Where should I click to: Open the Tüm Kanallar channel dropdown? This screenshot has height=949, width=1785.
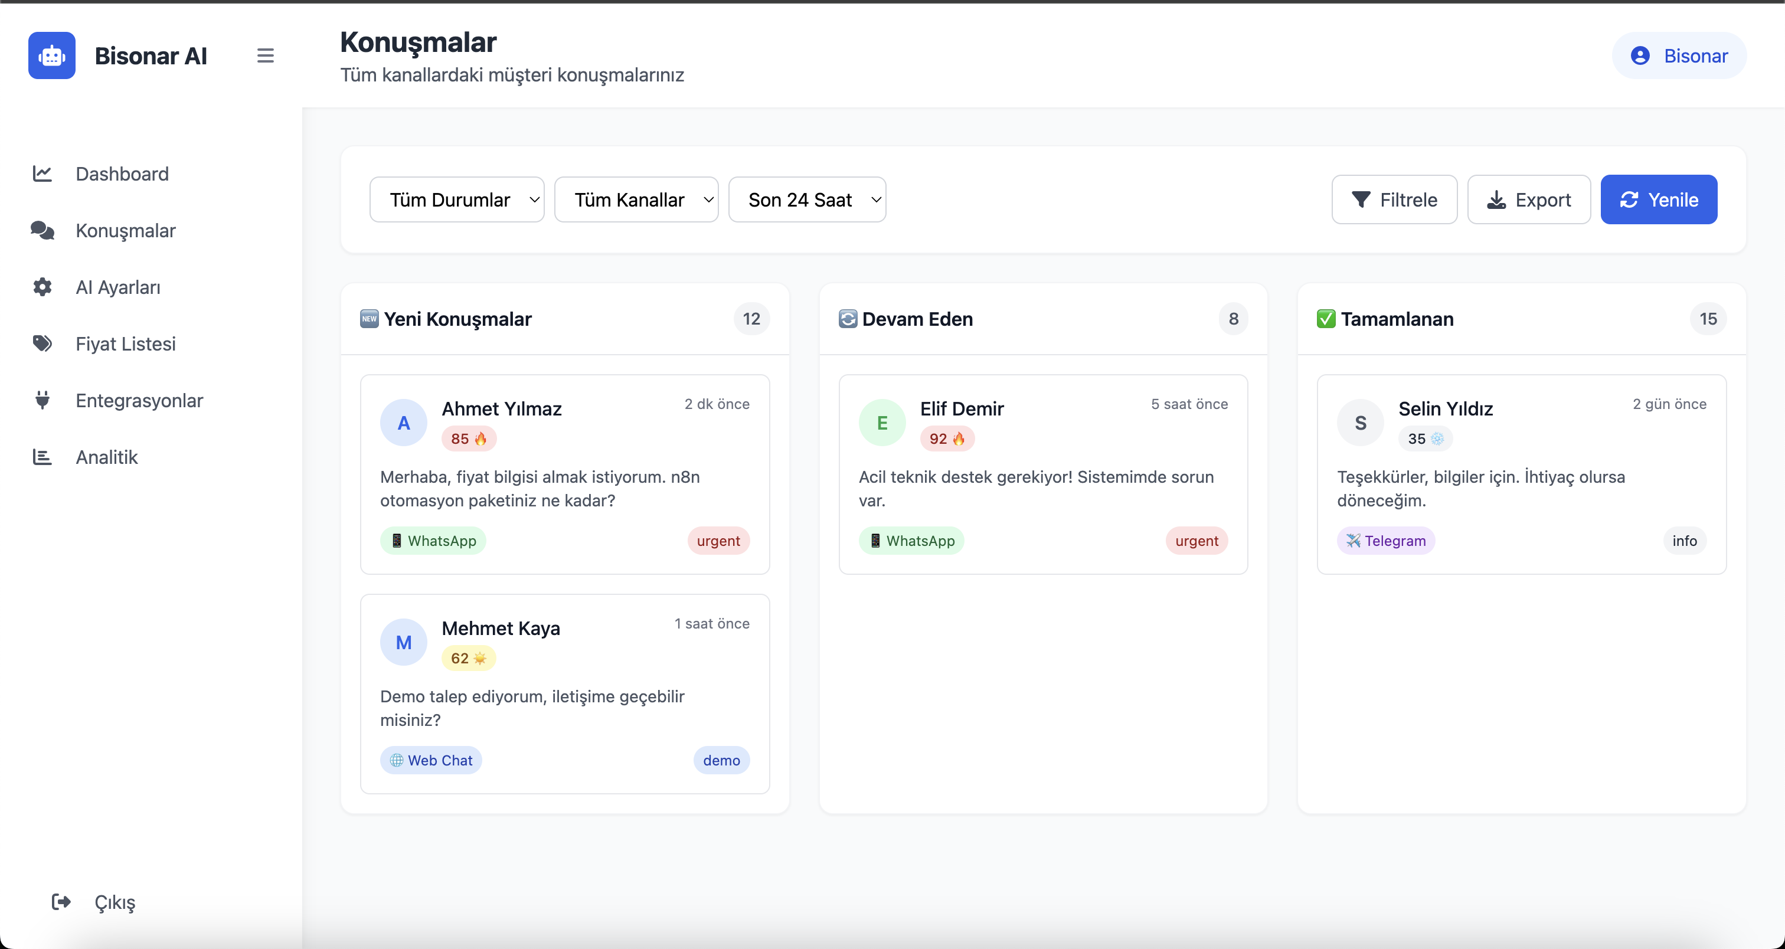coord(636,199)
